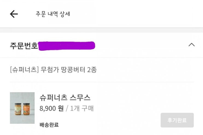Click the purple redacted order number

(67, 46)
